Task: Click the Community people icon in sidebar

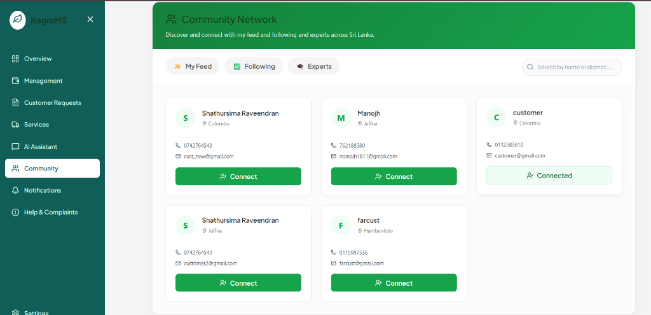Action: coord(15,168)
